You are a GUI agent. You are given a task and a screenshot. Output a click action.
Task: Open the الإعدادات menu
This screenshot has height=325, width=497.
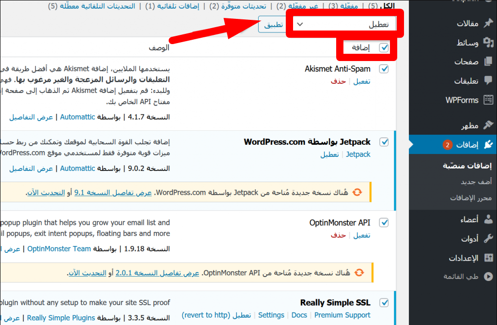(x=464, y=258)
